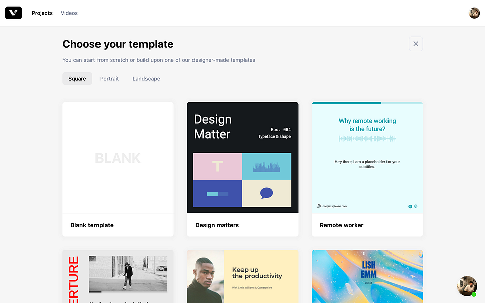Open the support chat avatar bubble
Screen dimensions: 485x303
pos(467,286)
